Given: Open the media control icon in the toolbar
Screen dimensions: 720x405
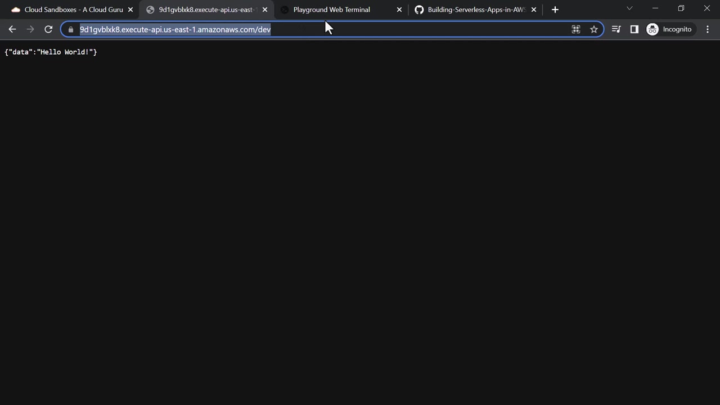Looking at the screenshot, I should coord(616,29).
